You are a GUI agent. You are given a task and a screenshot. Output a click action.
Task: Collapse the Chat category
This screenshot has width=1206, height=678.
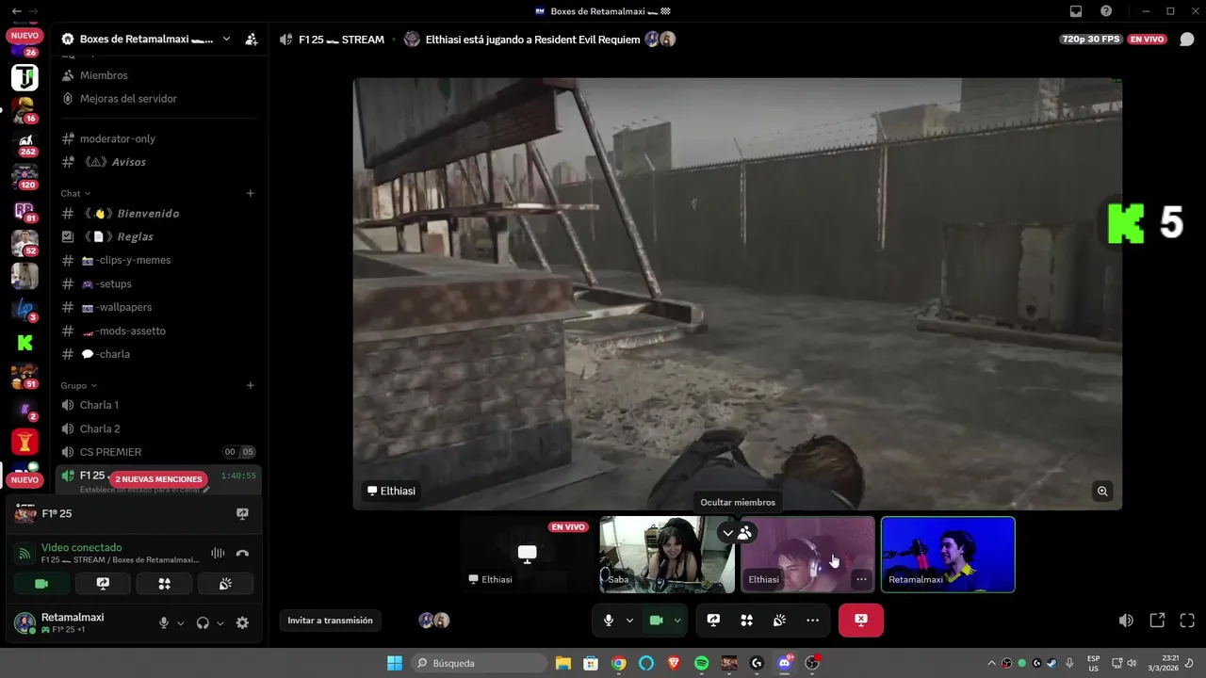click(75, 193)
